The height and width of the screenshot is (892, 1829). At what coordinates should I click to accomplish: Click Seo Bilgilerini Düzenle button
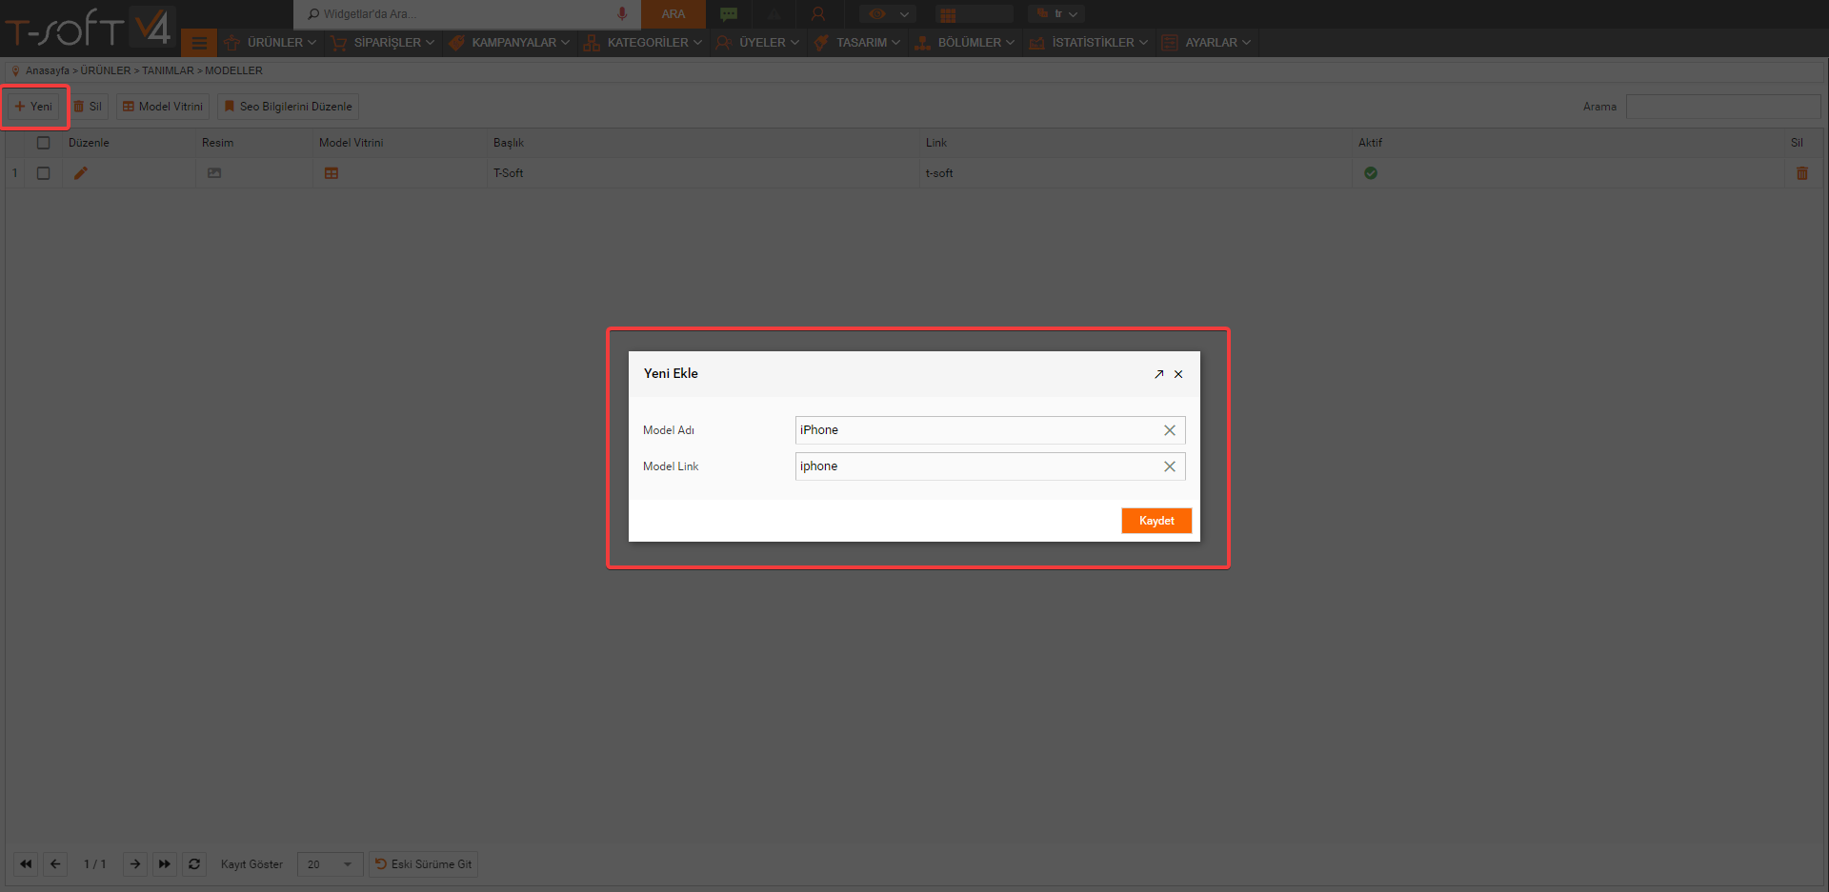(x=288, y=107)
